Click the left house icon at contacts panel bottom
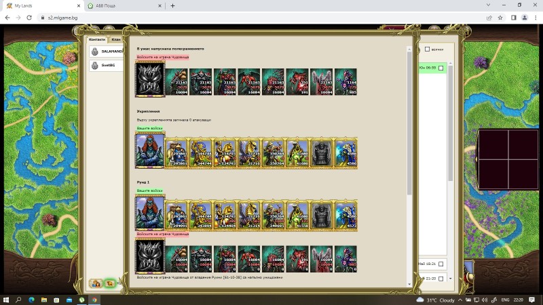Viewport: 543px width, 305px height. tap(96, 283)
